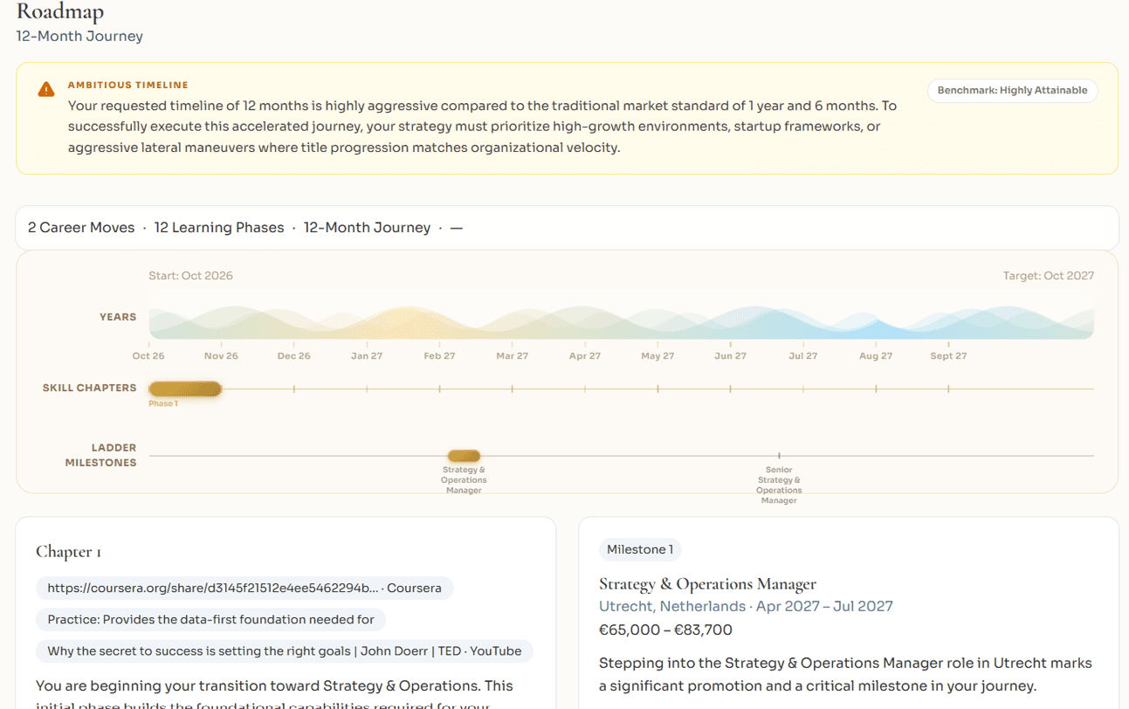Image resolution: width=1129 pixels, height=709 pixels.
Task: Click the Roadmap page title
Action: [60, 12]
